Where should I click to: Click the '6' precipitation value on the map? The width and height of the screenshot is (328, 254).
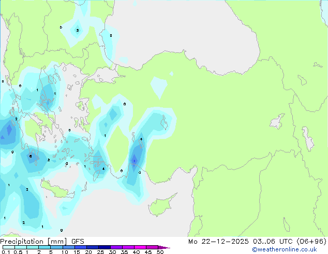[31, 157]
